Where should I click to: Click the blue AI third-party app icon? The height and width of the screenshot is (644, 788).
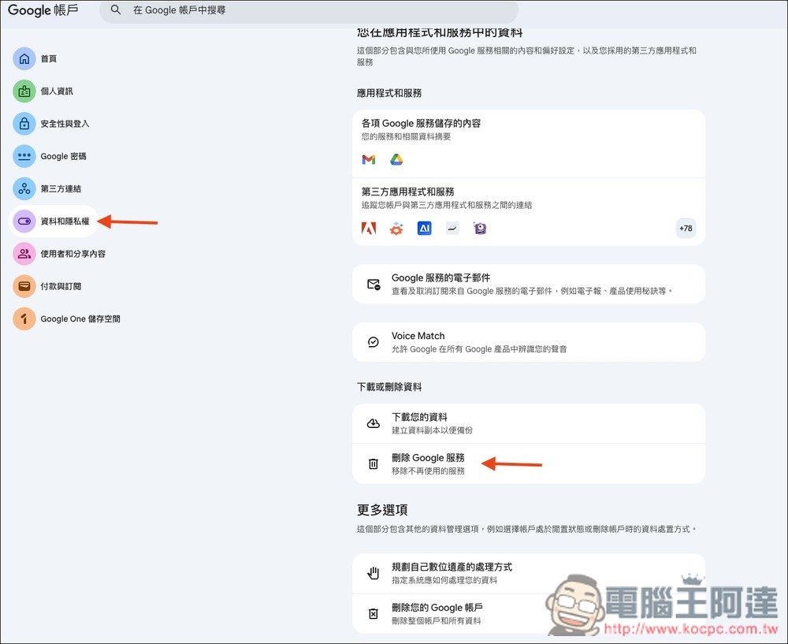pos(425,229)
